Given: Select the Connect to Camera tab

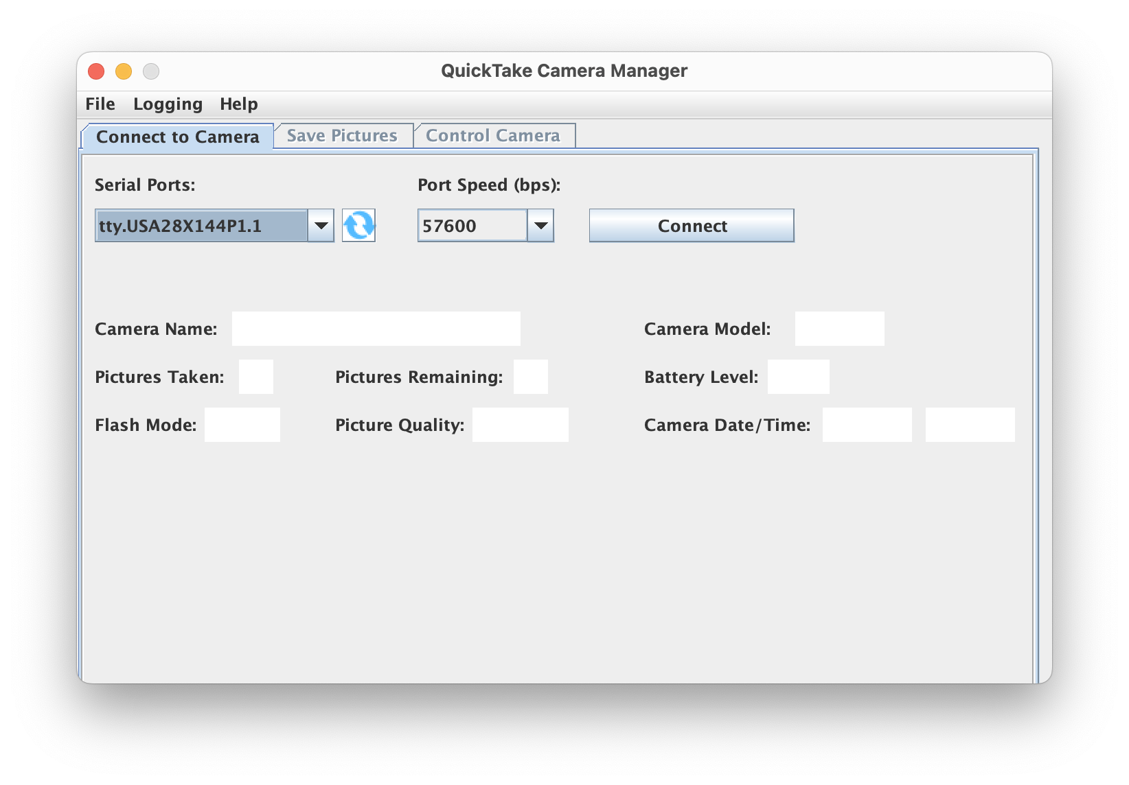Looking at the screenshot, I should 177,137.
